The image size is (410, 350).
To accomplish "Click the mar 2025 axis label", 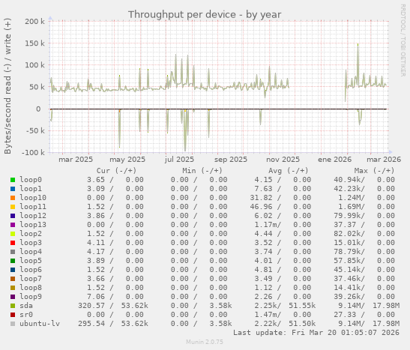I will pos(76,160).
